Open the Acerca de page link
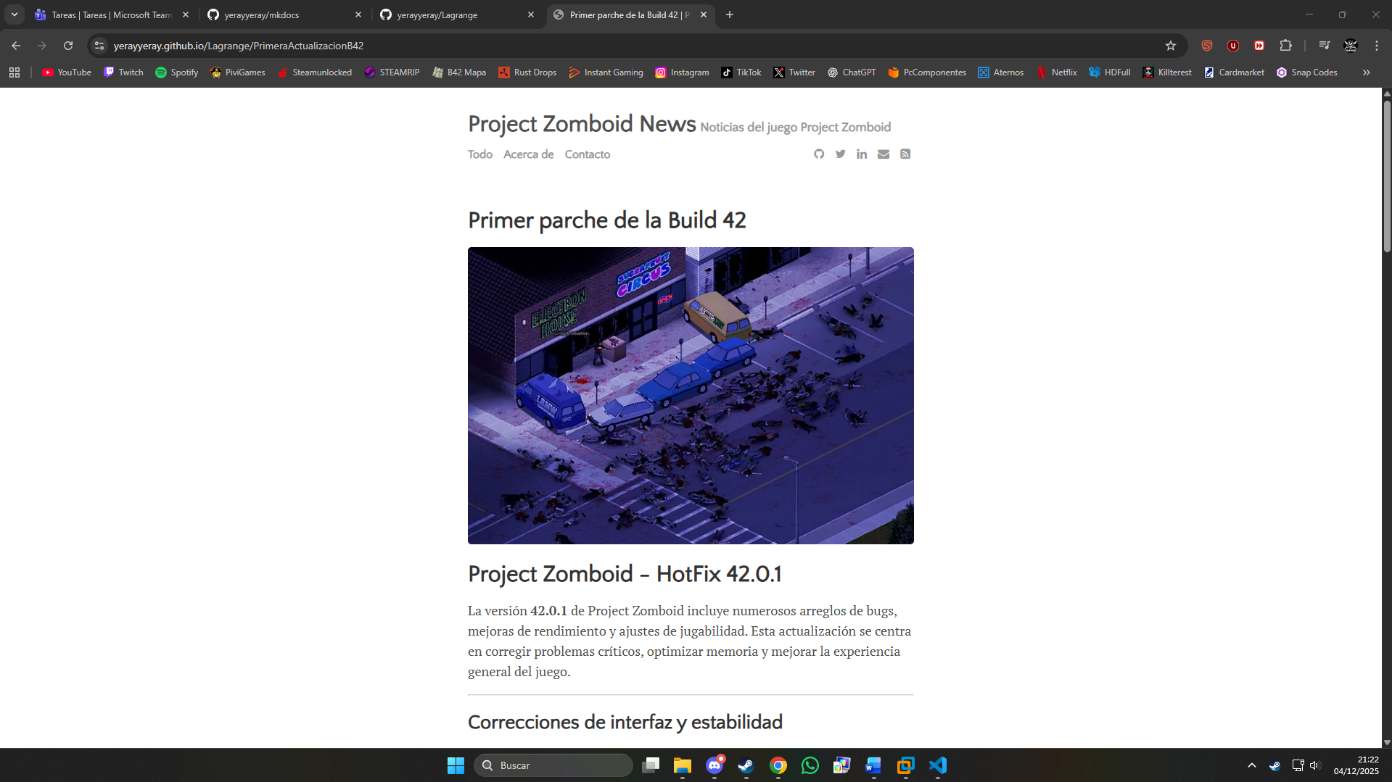 coord(528,154)
